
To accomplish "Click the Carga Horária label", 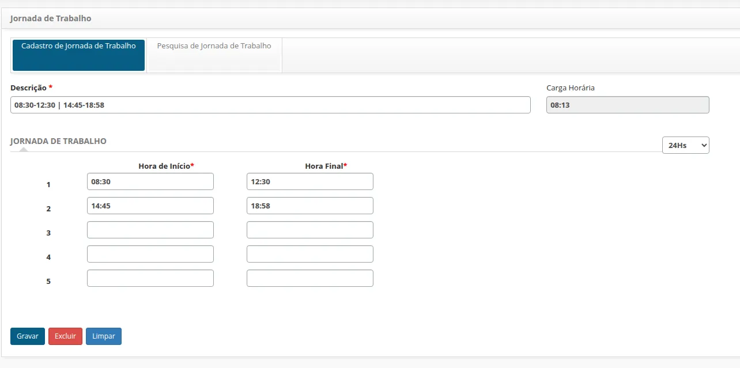I will 571,88.
